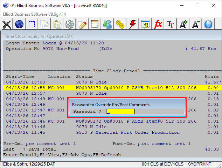Click the window-with-lightning toolbar icon
This screenshot has width=222, height=168.
tap(145, 24)
